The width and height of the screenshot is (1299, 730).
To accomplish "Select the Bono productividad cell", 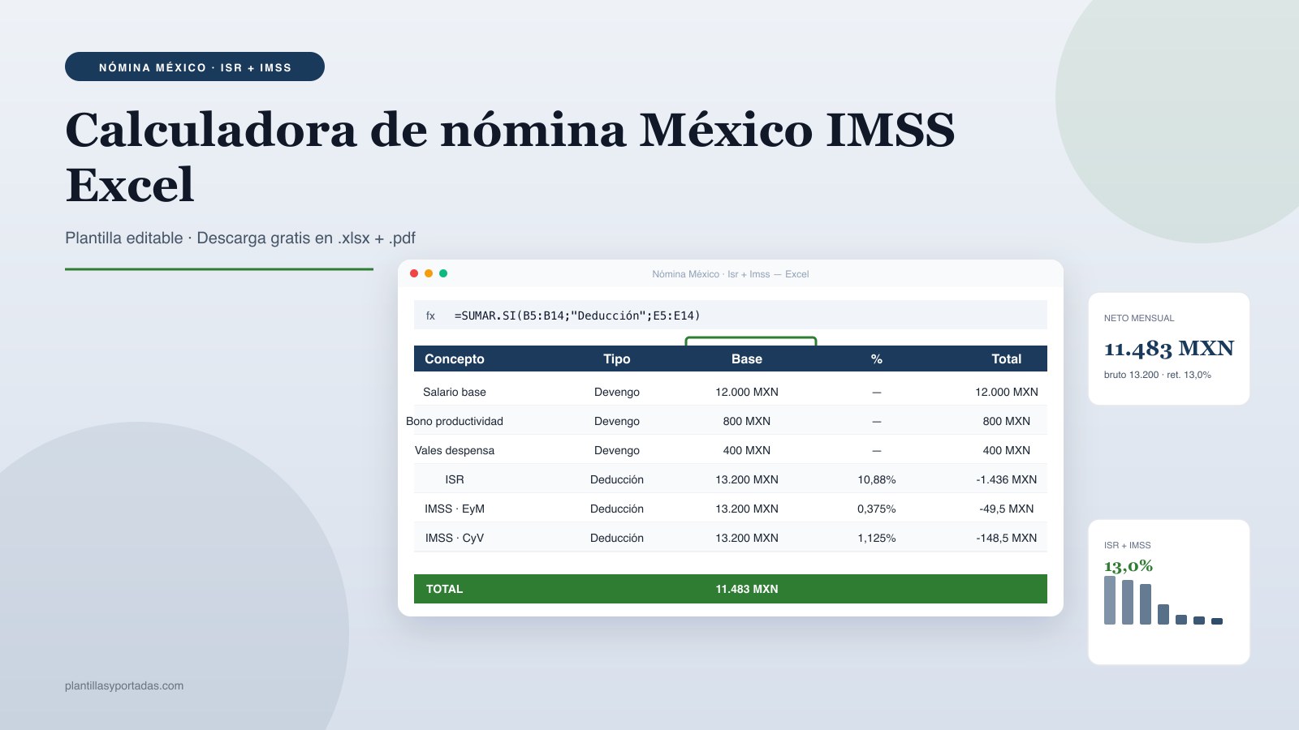I will [x=455, y=421].
